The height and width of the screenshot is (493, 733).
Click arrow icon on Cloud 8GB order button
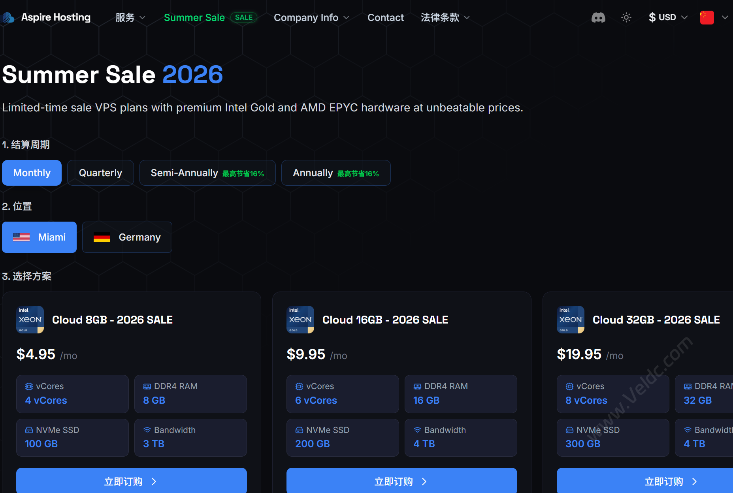coord(154,482)
